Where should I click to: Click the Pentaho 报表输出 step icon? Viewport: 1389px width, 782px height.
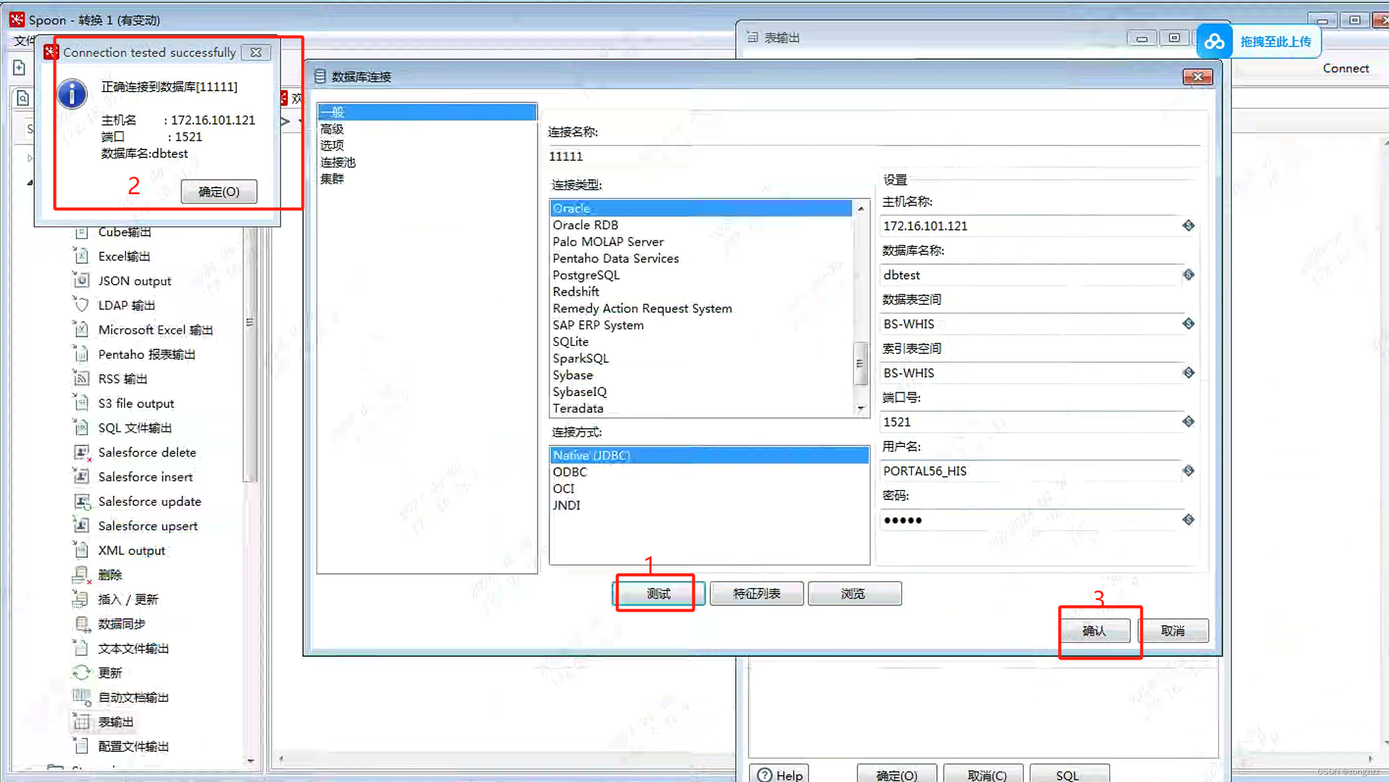[81, 354]
